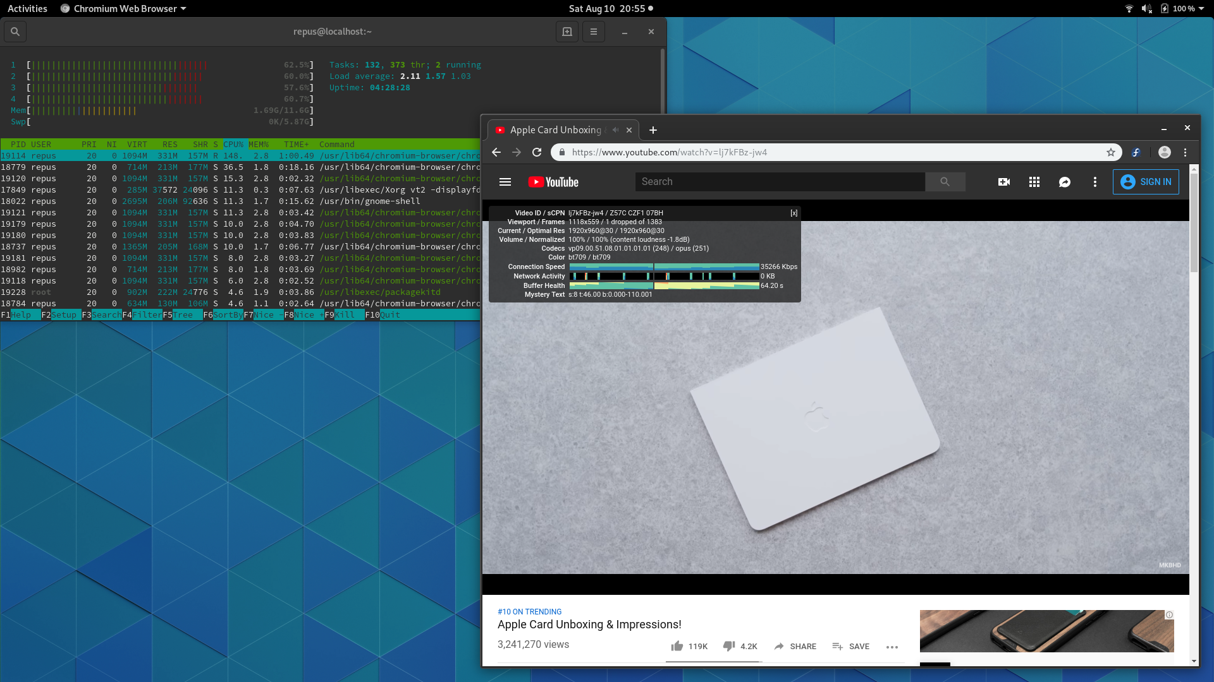Click the YouTube Search field
The image size is (1214, 682).
tap(780, 182)
